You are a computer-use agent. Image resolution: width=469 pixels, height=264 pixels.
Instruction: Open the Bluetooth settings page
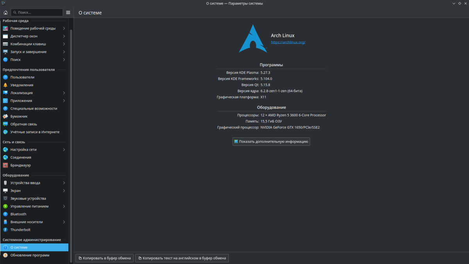pos(34,214)
